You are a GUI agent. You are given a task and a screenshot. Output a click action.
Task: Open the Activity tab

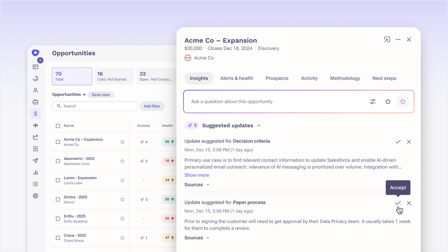click(x=309, y=78)
